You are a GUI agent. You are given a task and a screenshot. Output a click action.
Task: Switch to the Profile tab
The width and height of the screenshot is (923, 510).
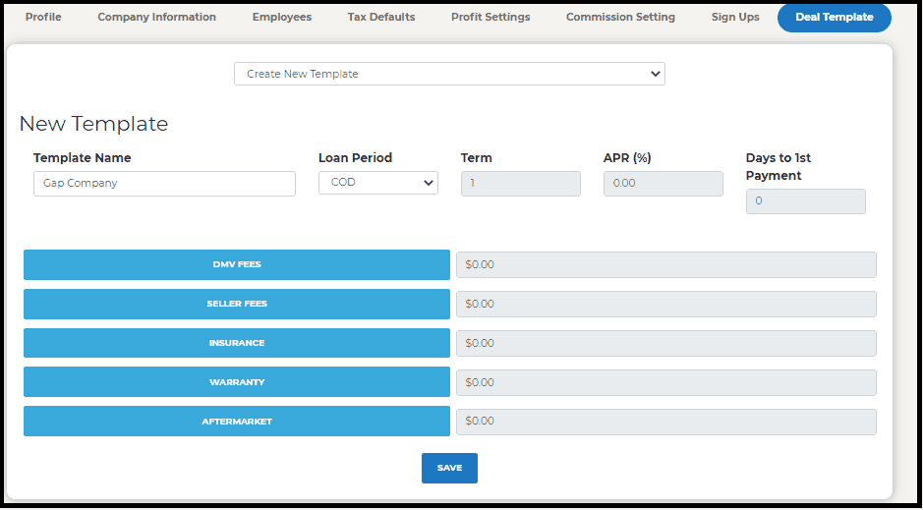(x=43, y=17)
